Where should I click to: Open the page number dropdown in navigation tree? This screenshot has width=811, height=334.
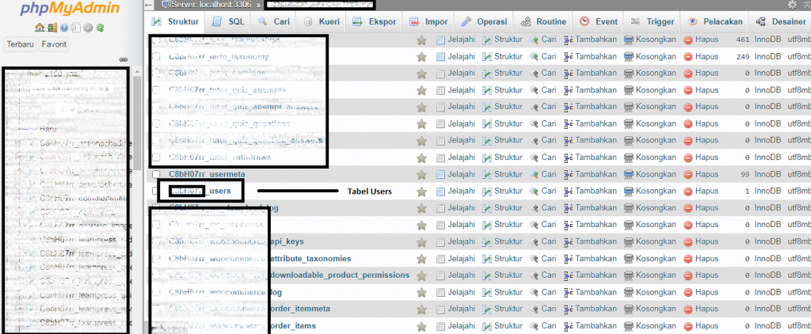tap(67, 110)
